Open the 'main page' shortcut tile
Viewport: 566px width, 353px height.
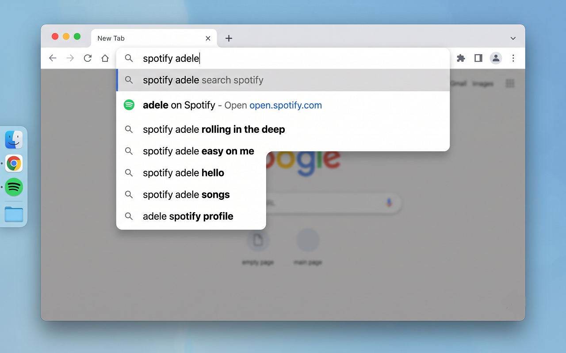(x=308, y=248)
